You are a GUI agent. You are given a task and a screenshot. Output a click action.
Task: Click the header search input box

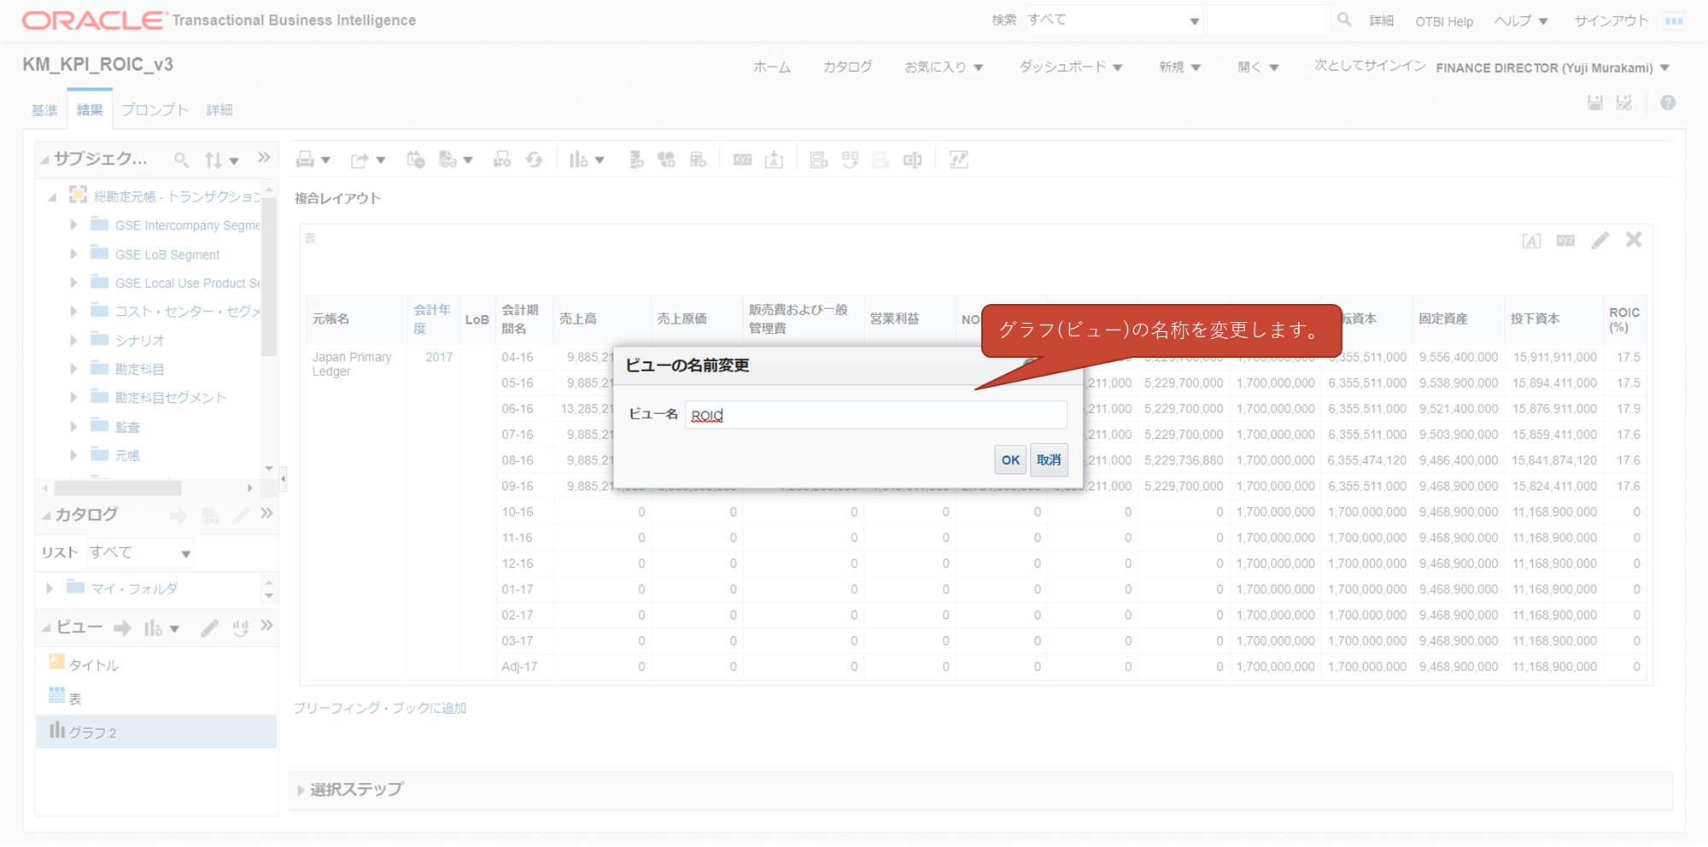coord(1269,20)
